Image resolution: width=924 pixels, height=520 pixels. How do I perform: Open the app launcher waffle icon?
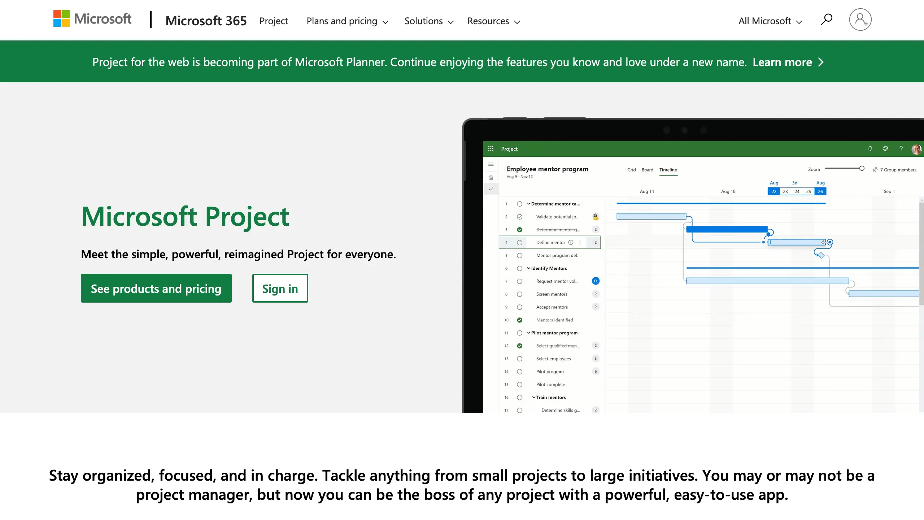[491, 149]
